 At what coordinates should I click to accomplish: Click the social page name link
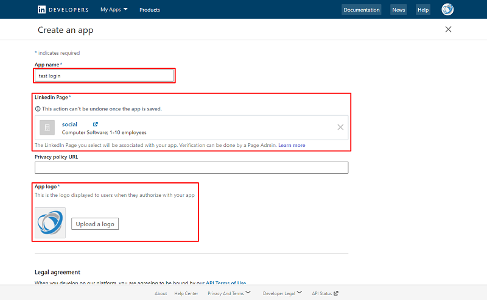tap(69, 124)
